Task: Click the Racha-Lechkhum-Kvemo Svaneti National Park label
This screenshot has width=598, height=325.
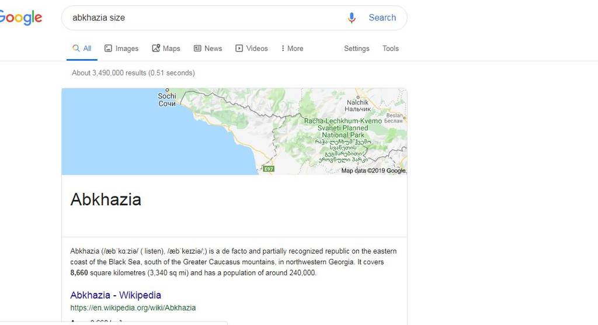Action: pyautogui.click(x=343, y=128)
